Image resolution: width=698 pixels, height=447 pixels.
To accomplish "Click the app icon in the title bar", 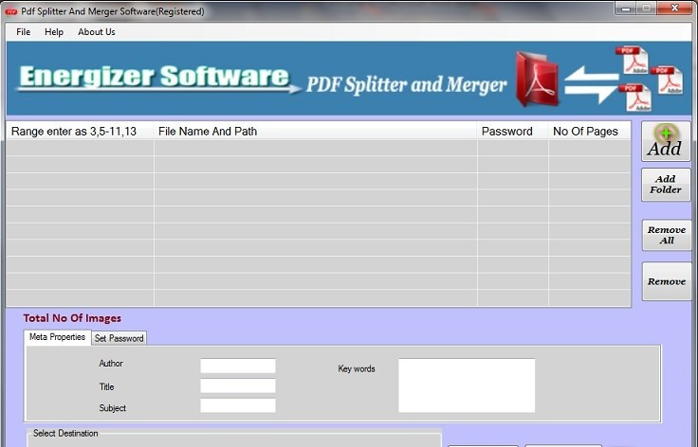I will pyautogui.click(x=11, y=11).
